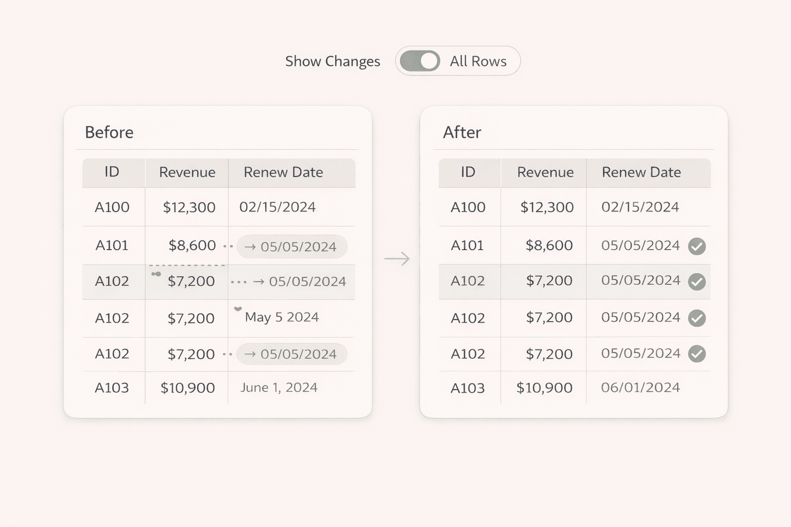Screen dimensions: 791x527
Task: Select A103 in the After table
Action: (x=468, y=388)
